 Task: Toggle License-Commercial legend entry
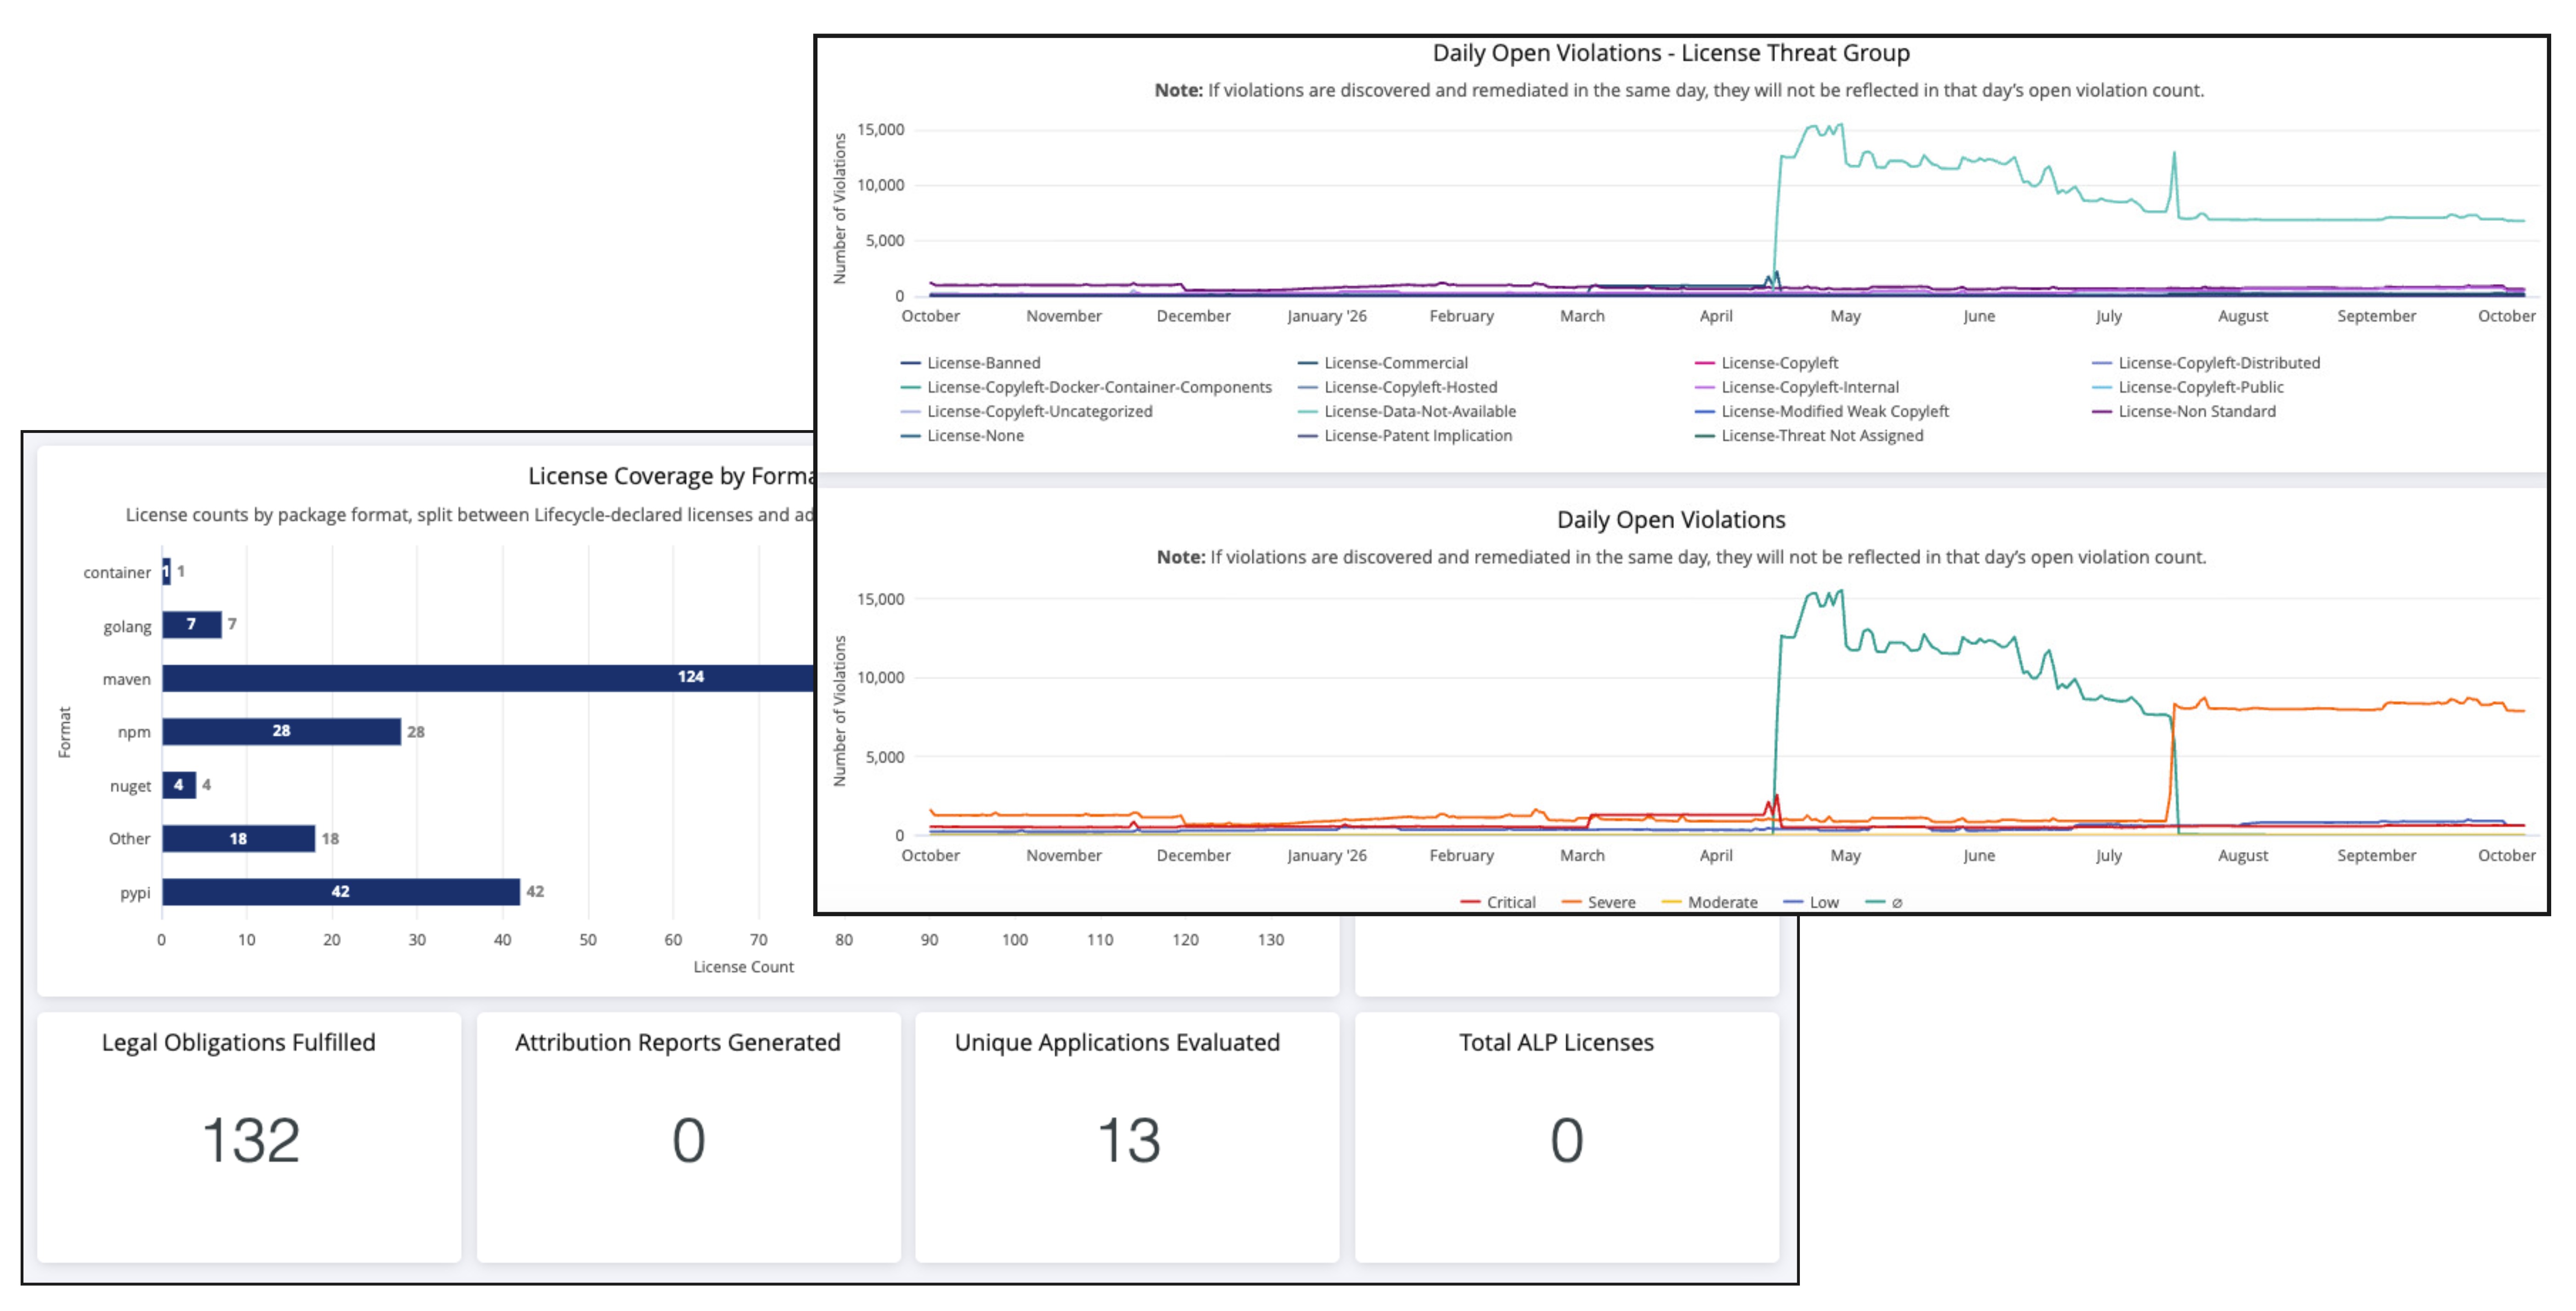pyautogui.click(x=1383, y=363)
